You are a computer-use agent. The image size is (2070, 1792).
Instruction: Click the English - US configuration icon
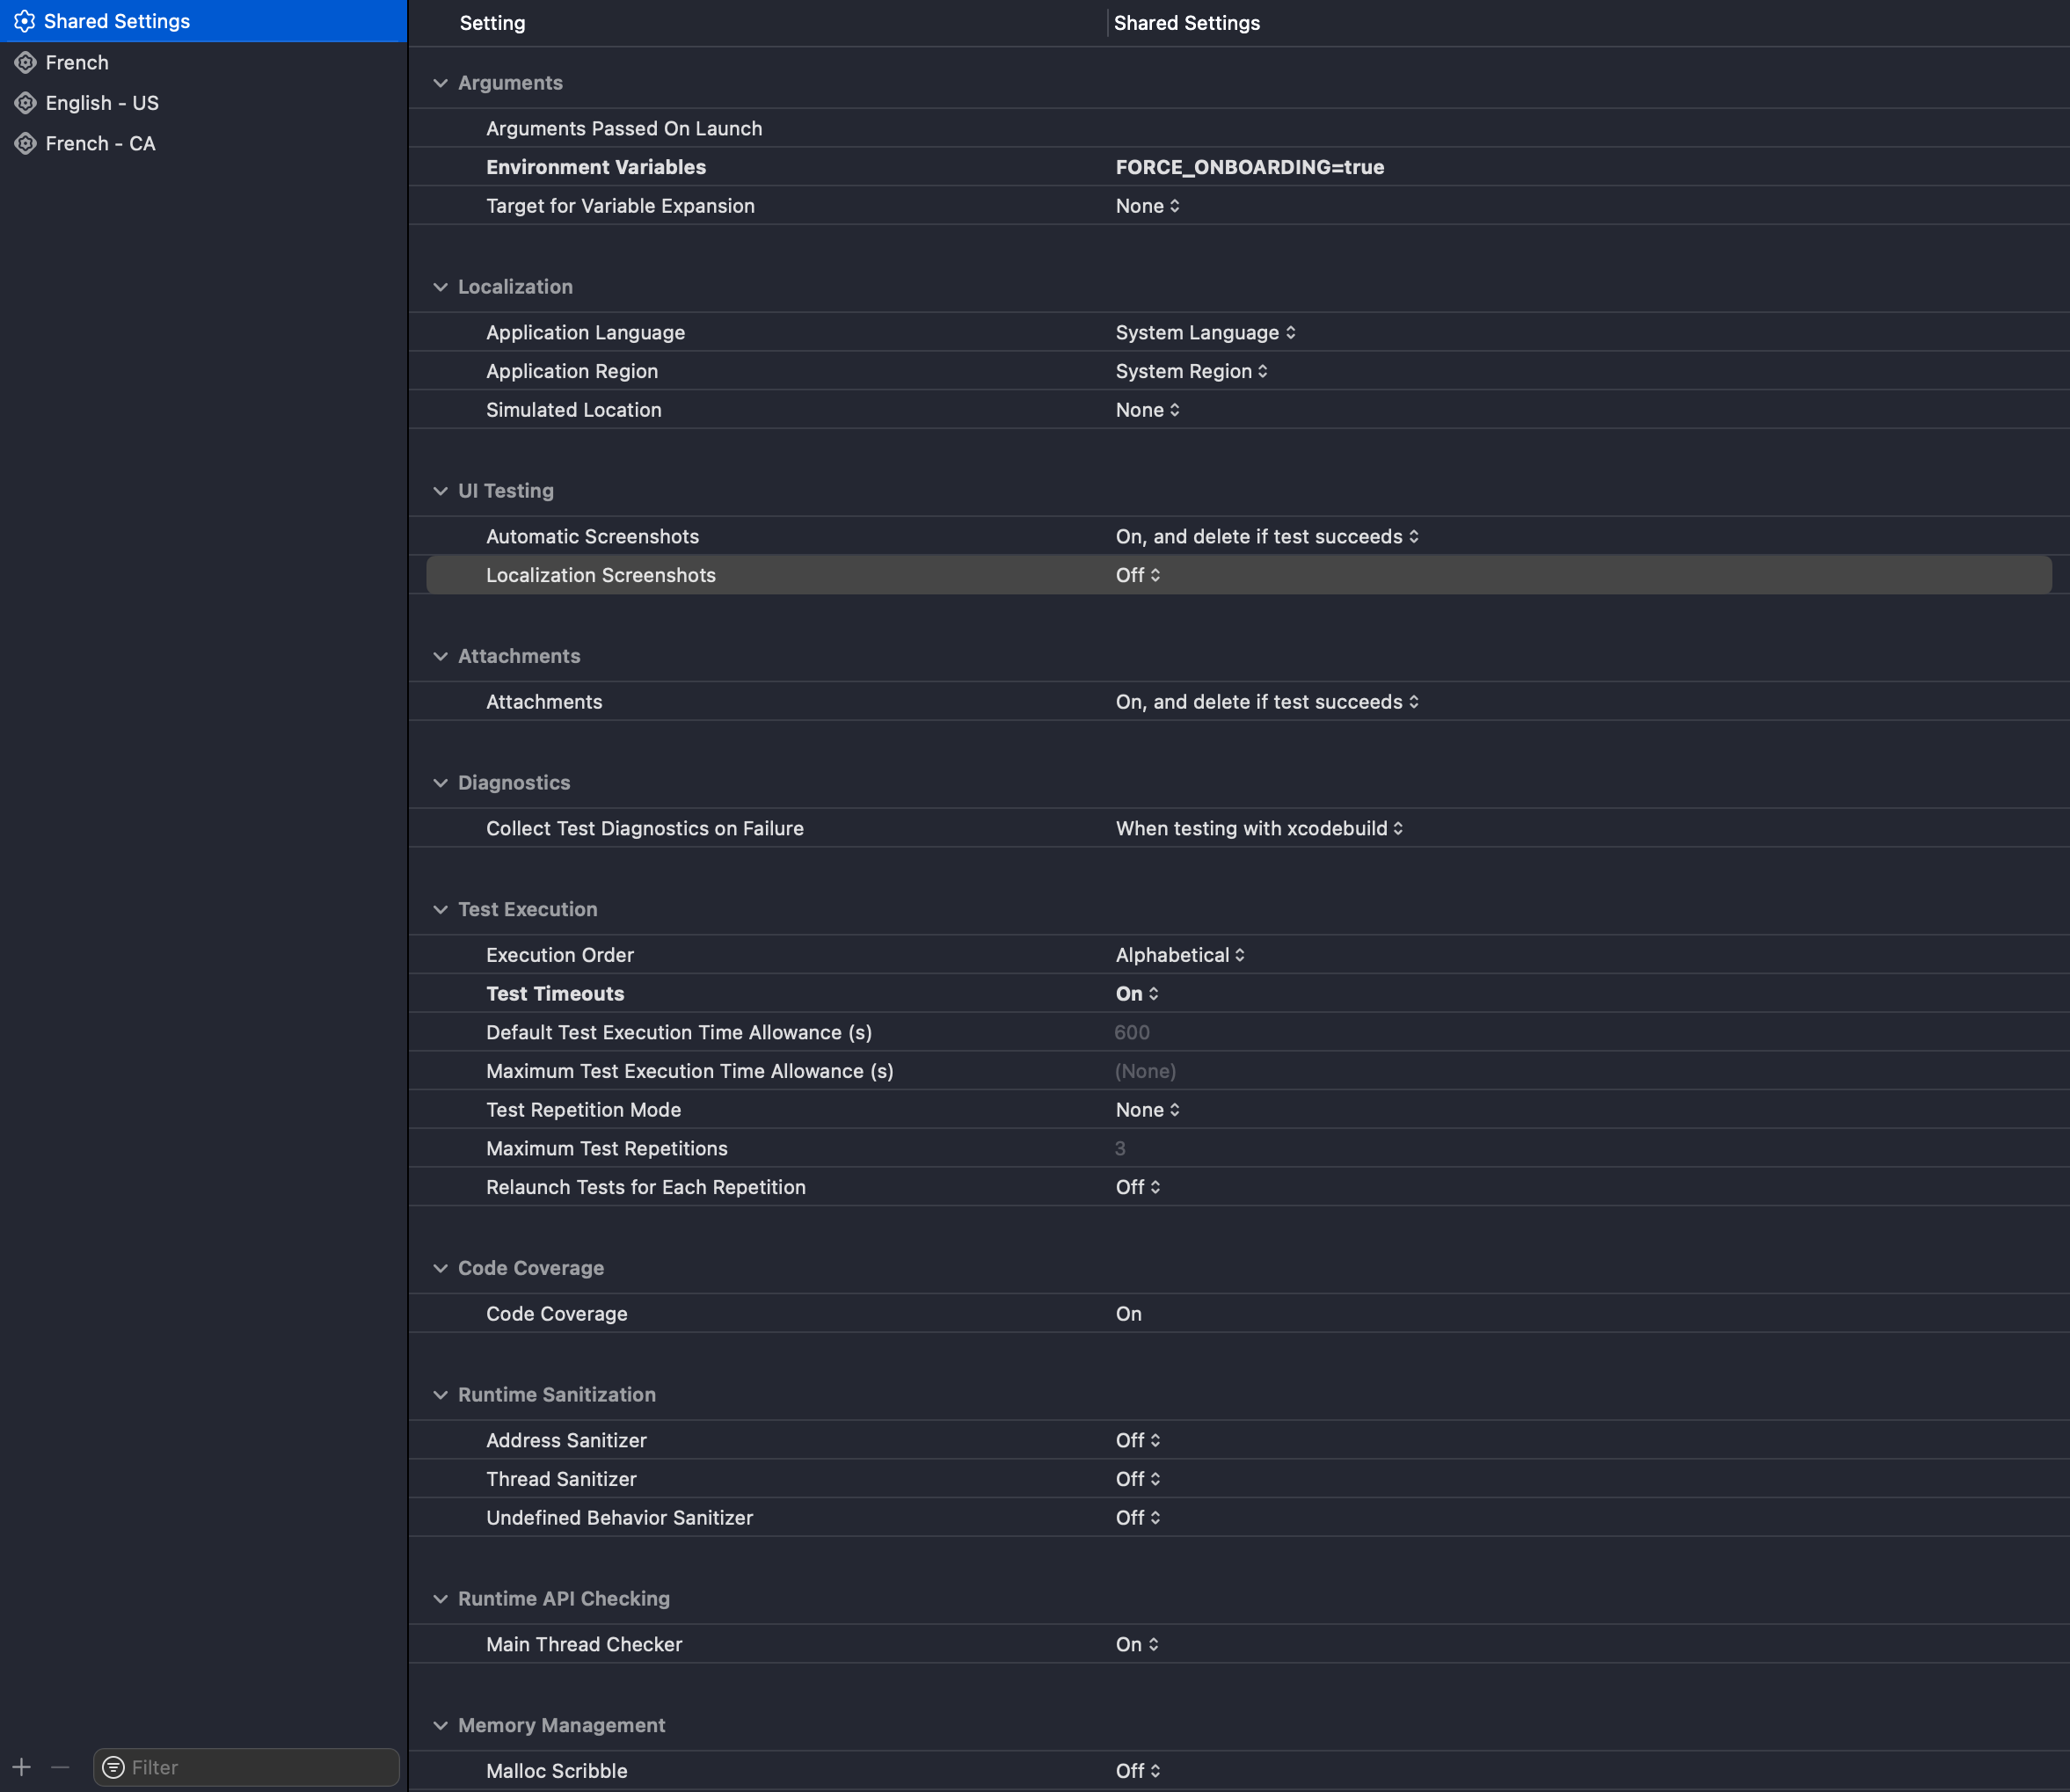(26, 103)
